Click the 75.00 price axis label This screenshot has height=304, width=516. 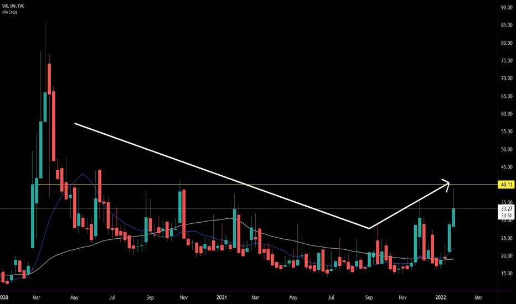point(507,60)
